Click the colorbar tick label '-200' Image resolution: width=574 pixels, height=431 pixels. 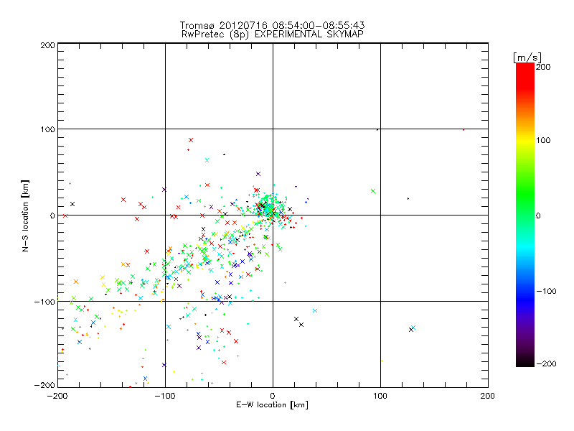(x=546, y=363)
